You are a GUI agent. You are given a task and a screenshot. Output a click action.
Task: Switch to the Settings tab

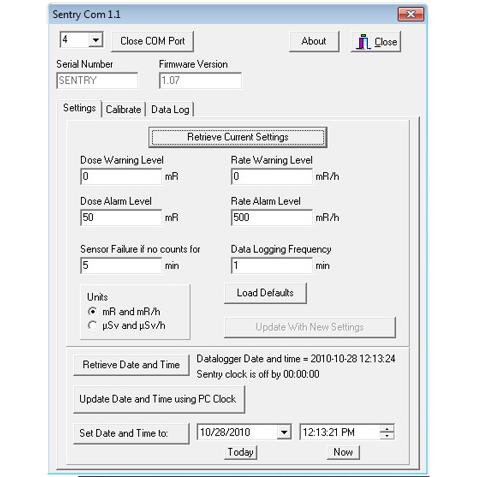point(79,108)
